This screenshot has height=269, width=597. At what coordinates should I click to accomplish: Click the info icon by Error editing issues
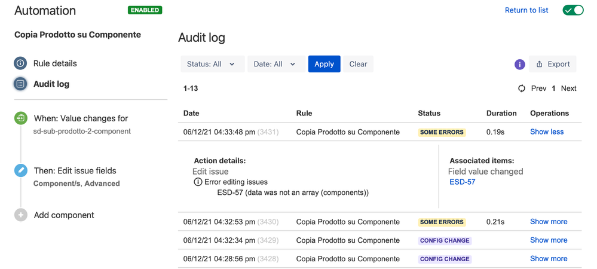(198, 182)
